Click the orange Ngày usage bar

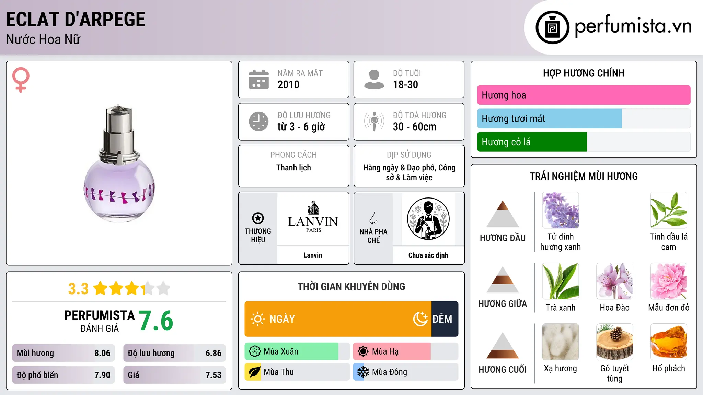click(338, 319)
